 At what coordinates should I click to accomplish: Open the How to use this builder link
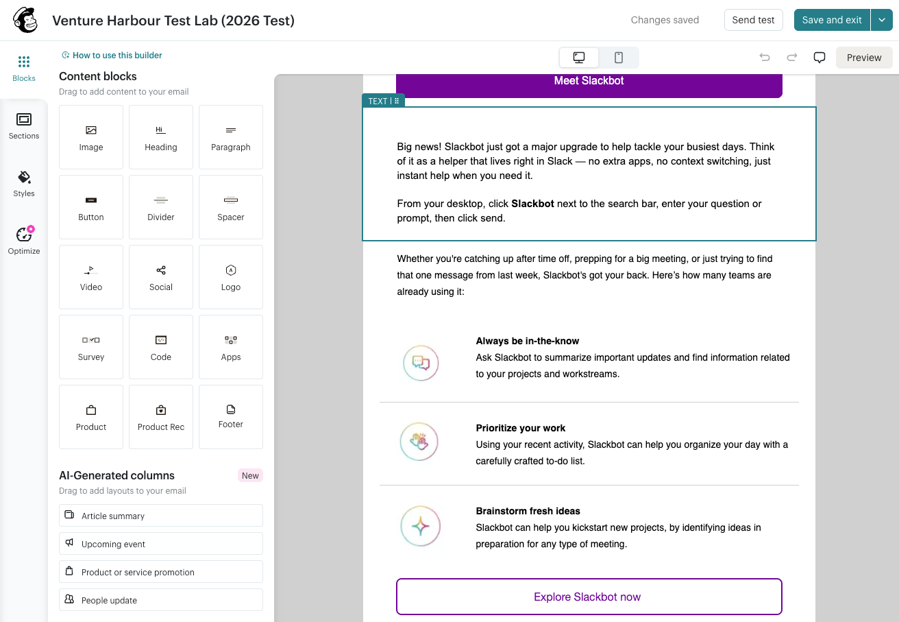112,56
